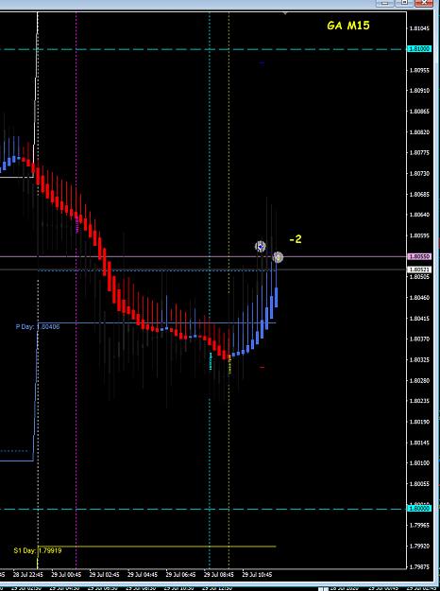Click the 1.81045 price scale value
This screenshot has width=440, height=591.
coord(419,28)
